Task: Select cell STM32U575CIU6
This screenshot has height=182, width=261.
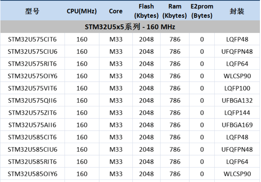Action: click(32, 52)
